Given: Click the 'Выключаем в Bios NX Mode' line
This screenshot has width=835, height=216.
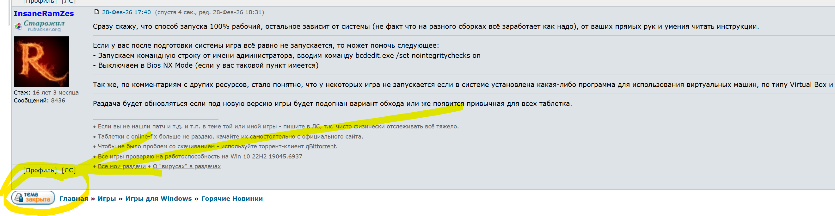Looking at the screenshot, I should [206, 65].
